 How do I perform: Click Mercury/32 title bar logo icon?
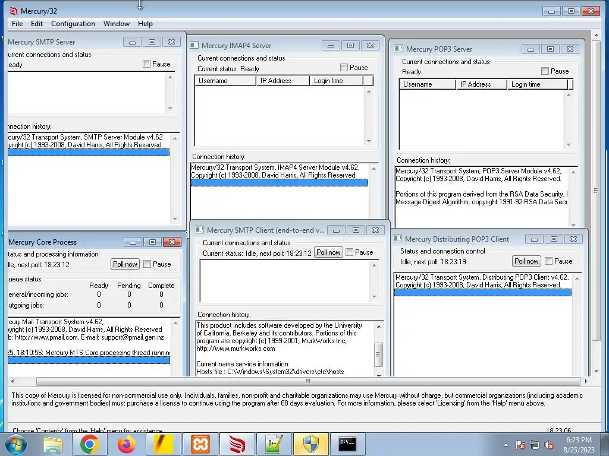click(14, 11)
